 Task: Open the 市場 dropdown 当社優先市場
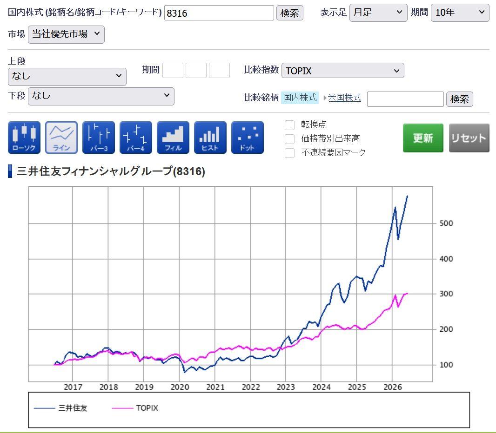click(x=66, y=34)
